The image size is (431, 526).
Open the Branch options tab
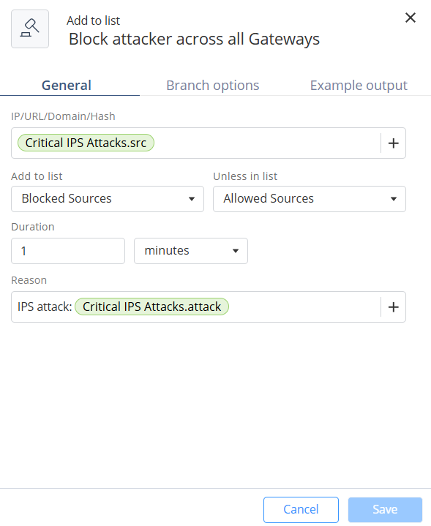pos(213,85)
